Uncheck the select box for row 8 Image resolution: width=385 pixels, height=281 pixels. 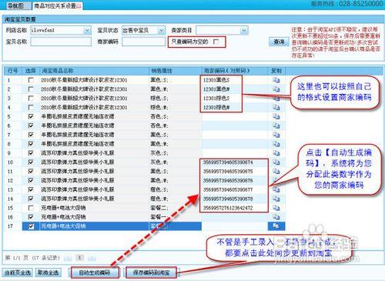[x=31, y=144]
